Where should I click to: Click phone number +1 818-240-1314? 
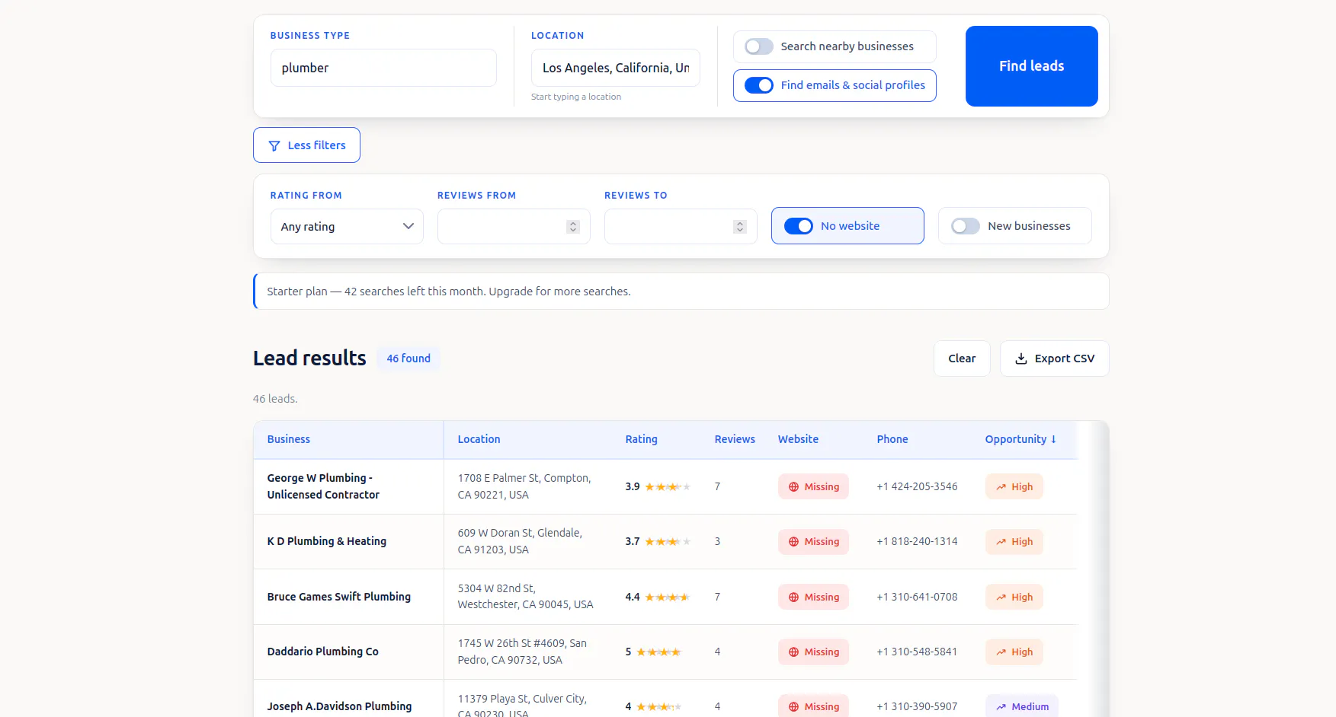[x=917, y=542]
